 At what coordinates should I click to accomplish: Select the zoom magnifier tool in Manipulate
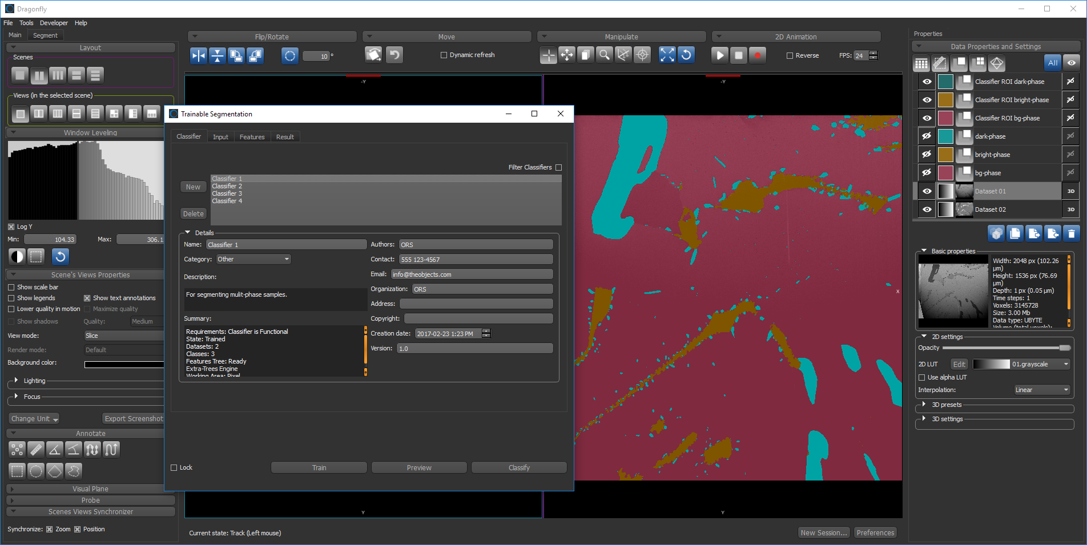[x=604, y=55]
